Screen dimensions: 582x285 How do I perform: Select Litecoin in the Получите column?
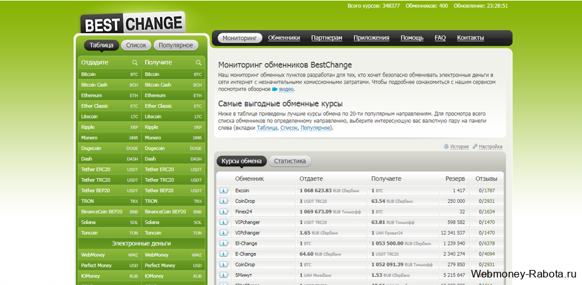coord(173,117)
